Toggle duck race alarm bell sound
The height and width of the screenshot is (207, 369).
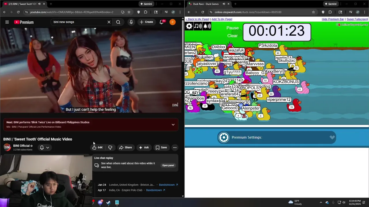[x=207, y=26]
